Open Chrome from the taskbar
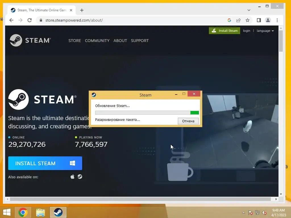 pos(23,212)
